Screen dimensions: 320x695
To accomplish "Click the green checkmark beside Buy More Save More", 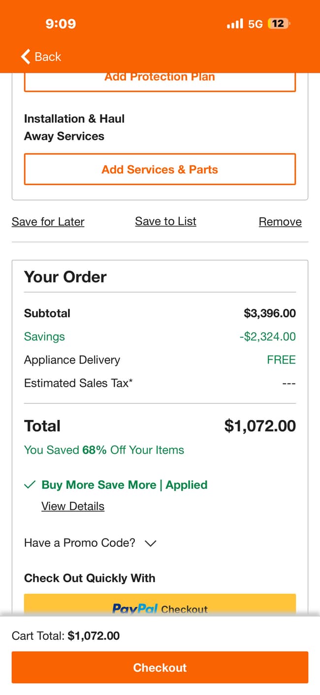I will click(30, 485).
